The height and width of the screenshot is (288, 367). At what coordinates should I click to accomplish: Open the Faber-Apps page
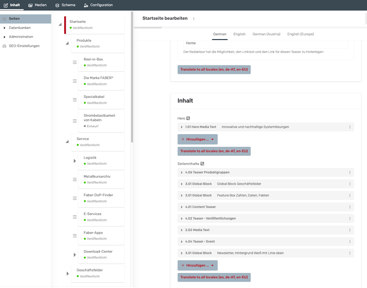(x=101, y=236)
